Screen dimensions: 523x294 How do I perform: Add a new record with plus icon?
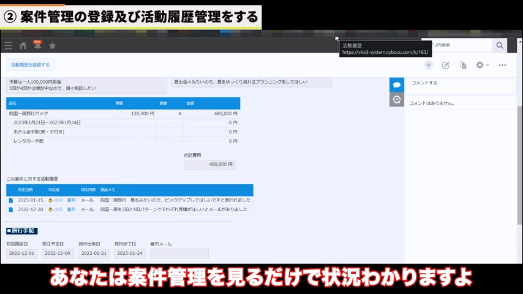pos(429,65)
